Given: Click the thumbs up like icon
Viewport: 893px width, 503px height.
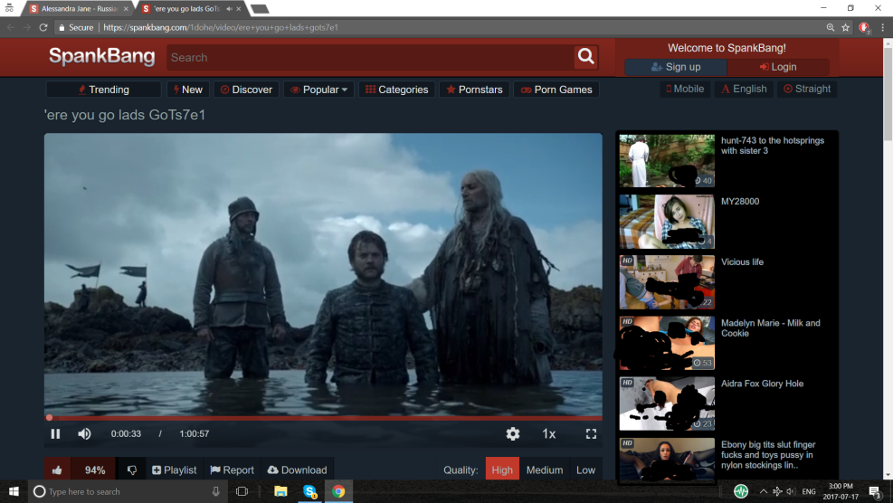Looking at the screenshot, I should pyautogui.click(x=57, y=470).
